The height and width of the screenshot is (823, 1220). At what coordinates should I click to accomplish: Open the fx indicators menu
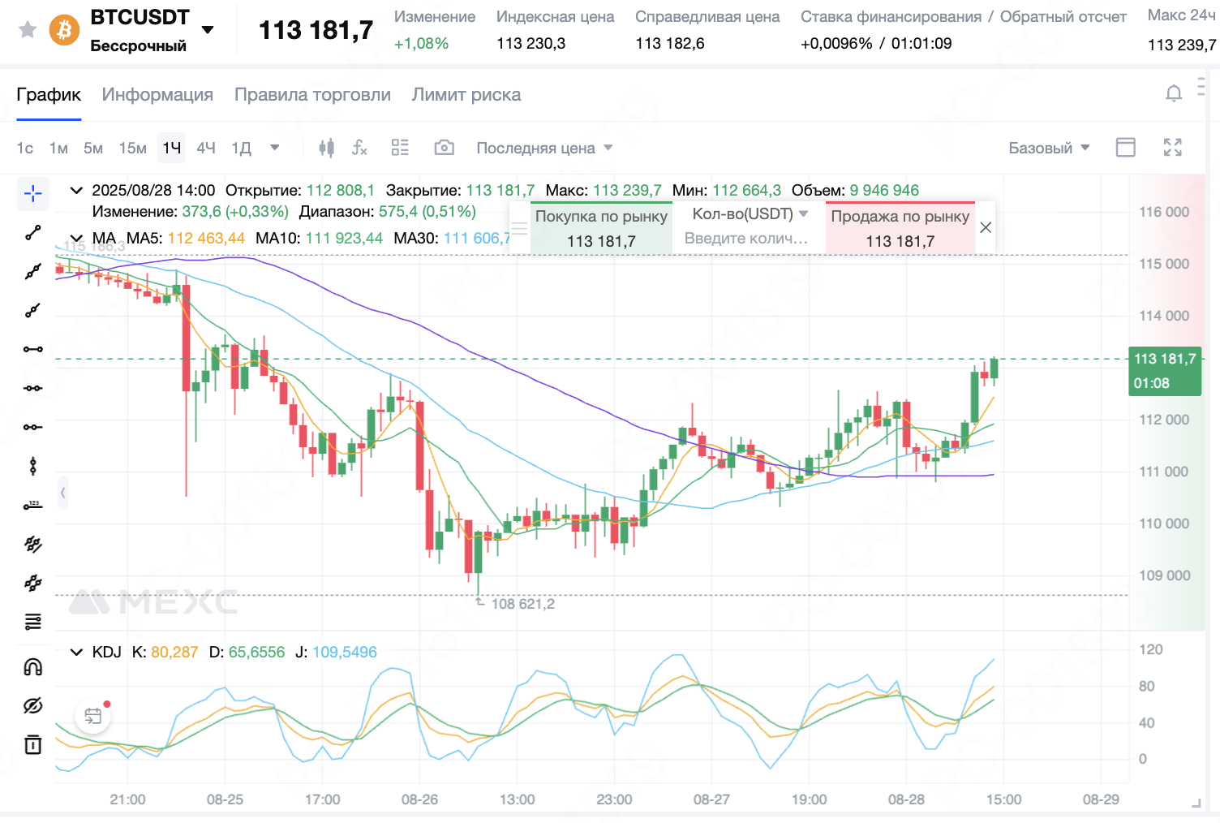[x=359, y=148]
